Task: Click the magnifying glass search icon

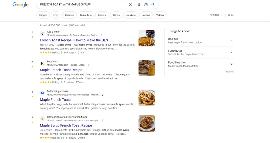Action: [x=153, y=5]
